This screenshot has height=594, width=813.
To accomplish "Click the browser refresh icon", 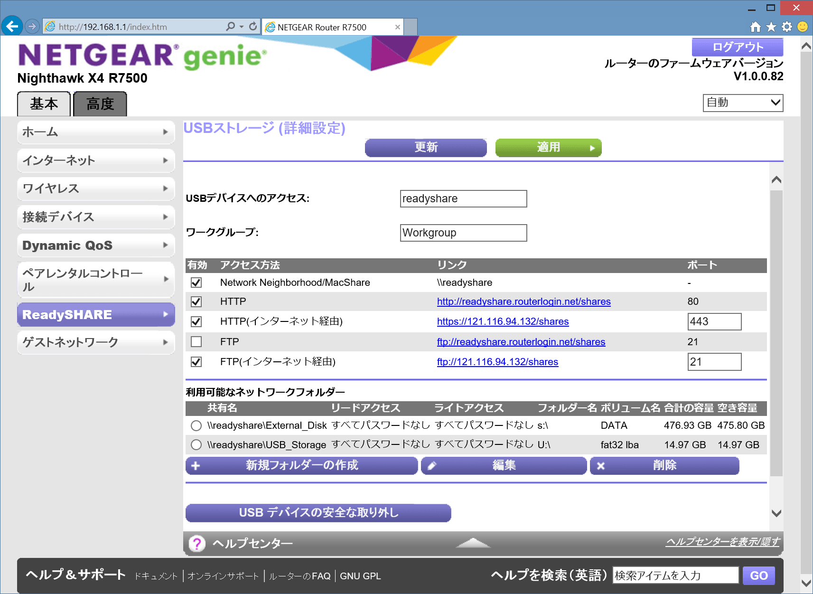I will tap(253, 27).
